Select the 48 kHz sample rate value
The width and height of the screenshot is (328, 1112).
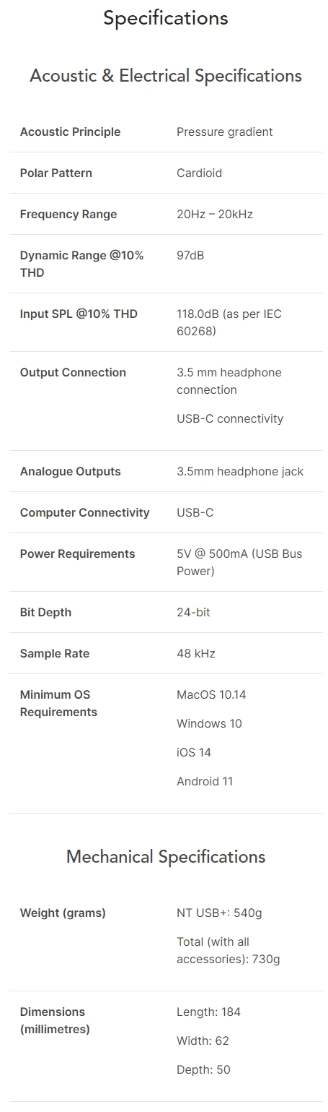pyautogui.click(x=196, y=653)
